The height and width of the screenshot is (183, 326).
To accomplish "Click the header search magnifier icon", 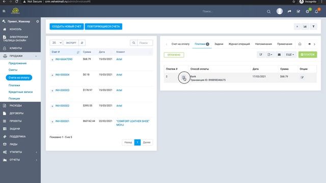I will [268, 12].
